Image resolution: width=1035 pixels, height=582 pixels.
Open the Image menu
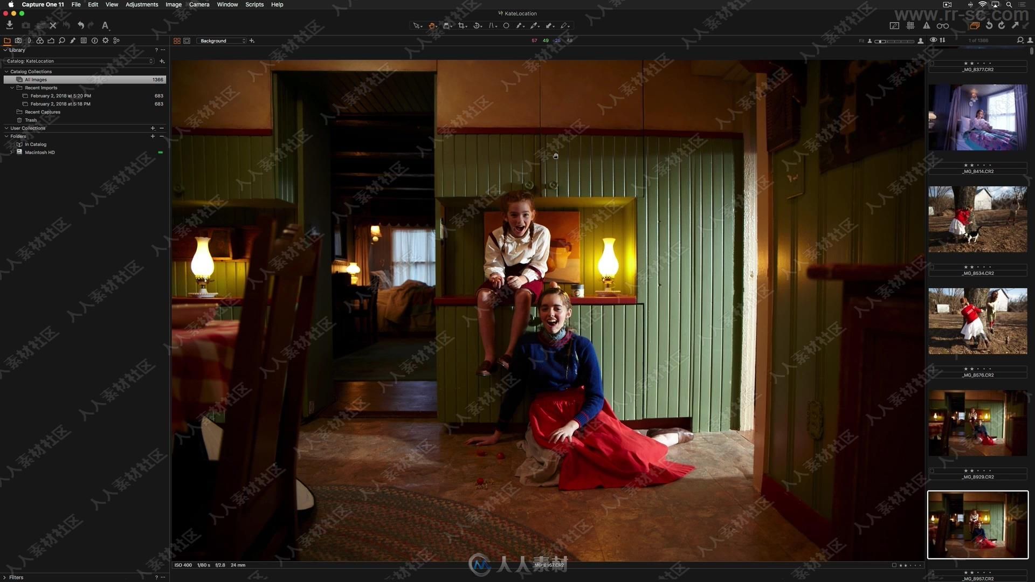point(173,4)
